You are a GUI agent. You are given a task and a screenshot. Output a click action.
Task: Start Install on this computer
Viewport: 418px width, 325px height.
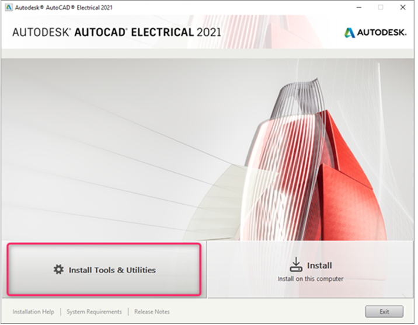coord(311,271)
